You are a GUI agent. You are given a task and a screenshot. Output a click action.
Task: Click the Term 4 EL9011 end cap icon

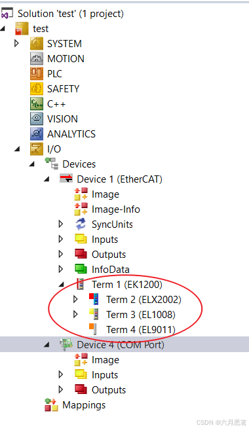[x=93, y=329]
